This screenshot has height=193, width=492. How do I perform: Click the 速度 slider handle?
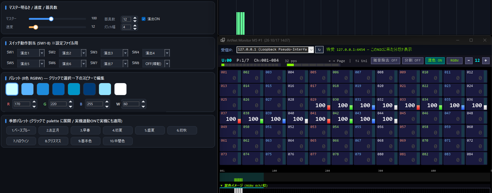[35, 27]
